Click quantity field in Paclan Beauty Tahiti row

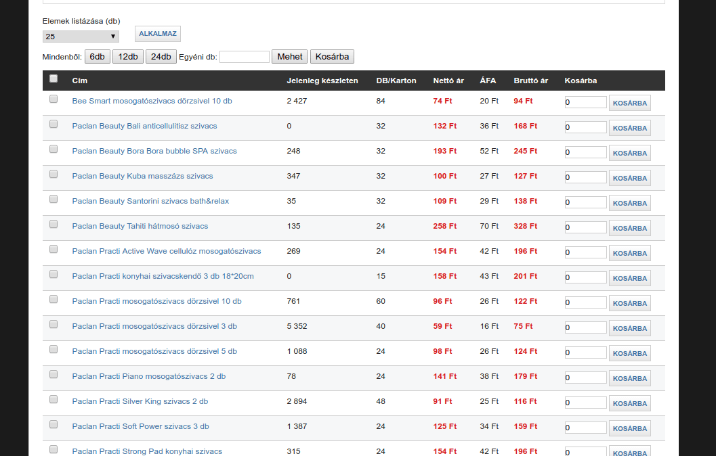click(x=585, y=228)
